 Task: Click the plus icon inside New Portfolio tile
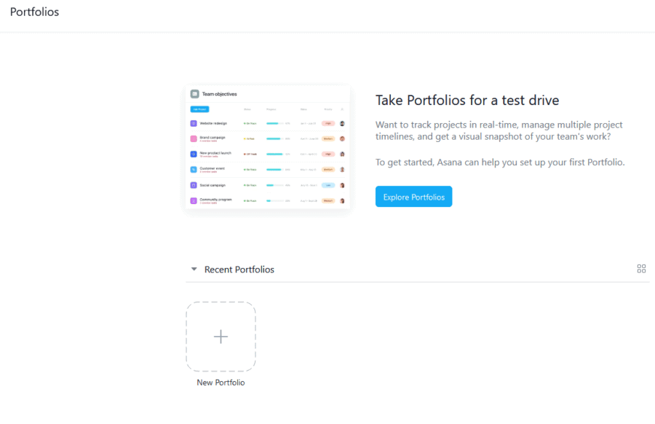coord(221,337)
